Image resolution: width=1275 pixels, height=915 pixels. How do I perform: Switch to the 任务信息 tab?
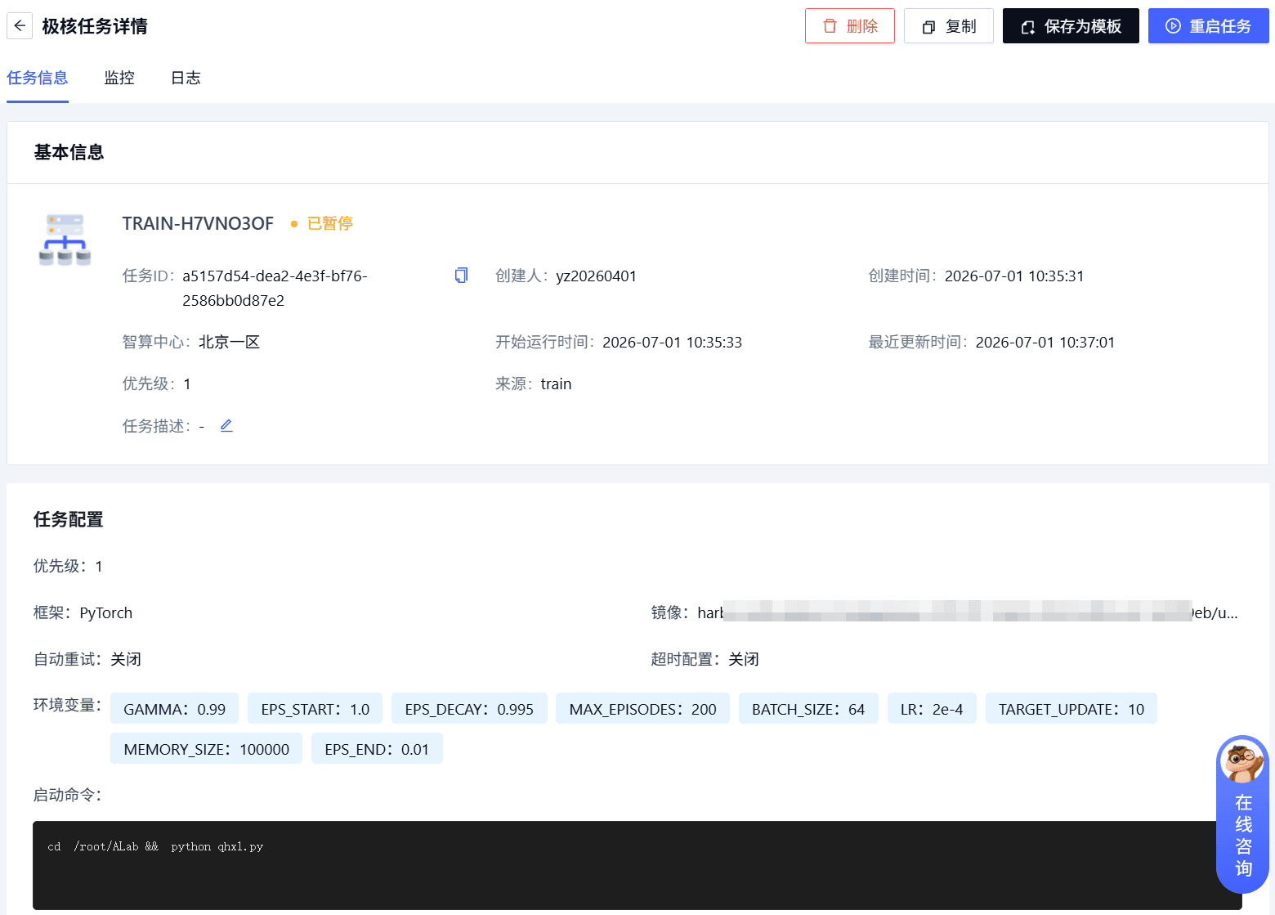click(38, 78)
